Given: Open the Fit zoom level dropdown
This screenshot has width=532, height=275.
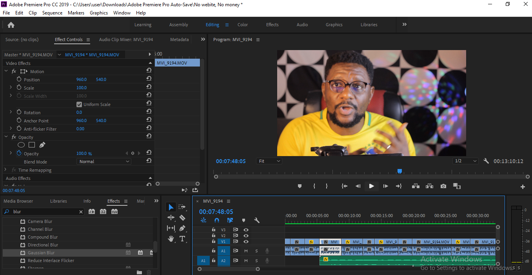Looking at the screenshot, I should [270, 161].
